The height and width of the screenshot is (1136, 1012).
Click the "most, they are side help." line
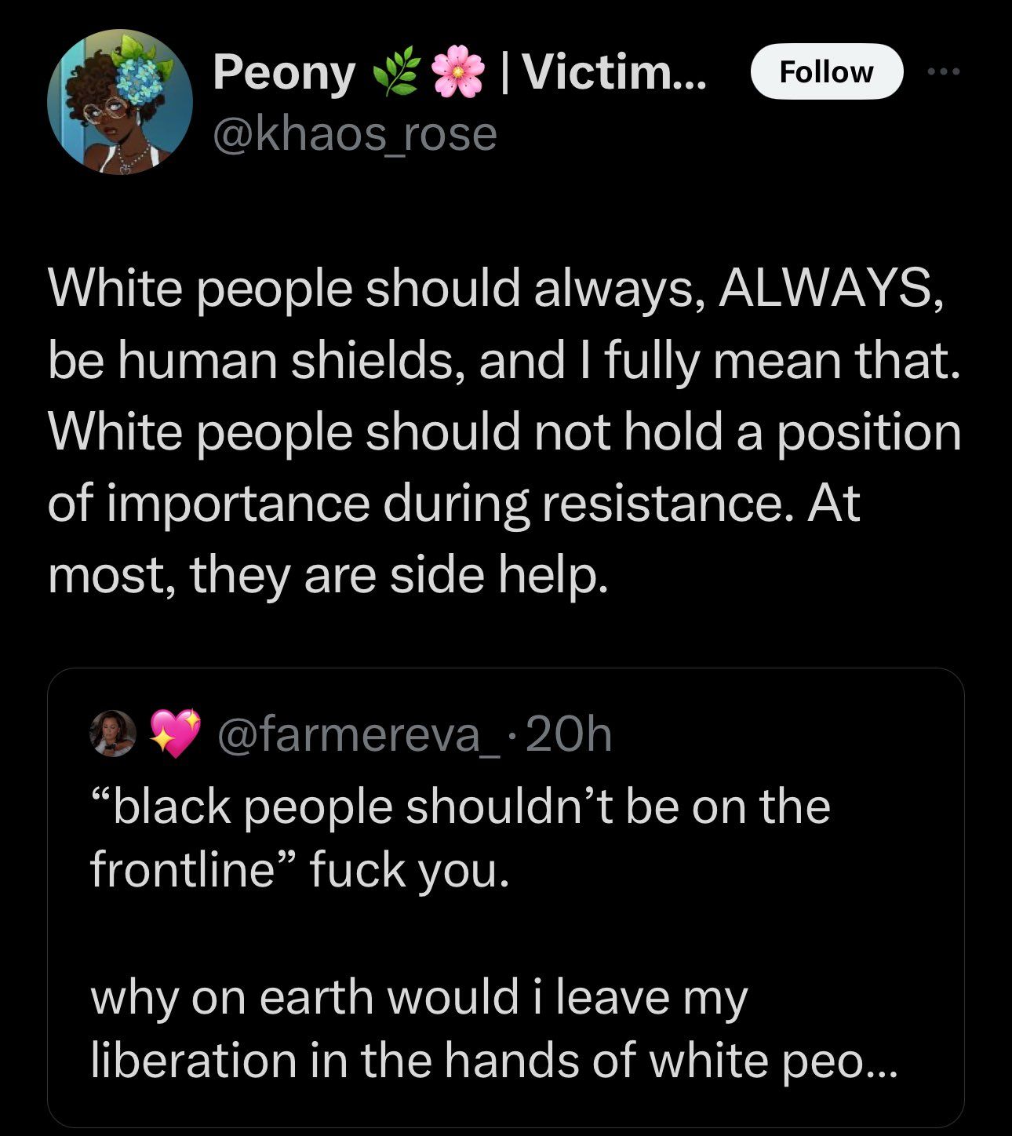(328, 574)
